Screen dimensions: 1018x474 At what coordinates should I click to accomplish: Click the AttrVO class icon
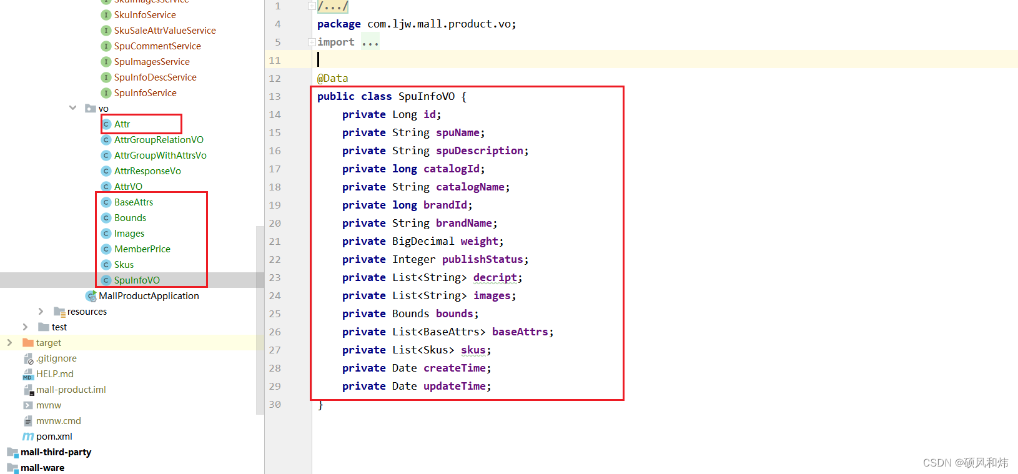coord(106,187)
